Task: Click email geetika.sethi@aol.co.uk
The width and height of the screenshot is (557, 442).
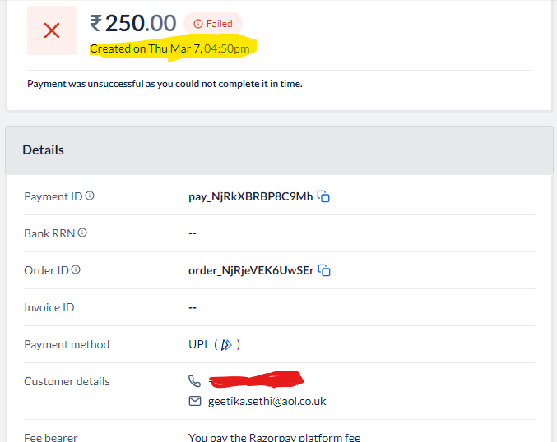Action: [x=267, y=401]
